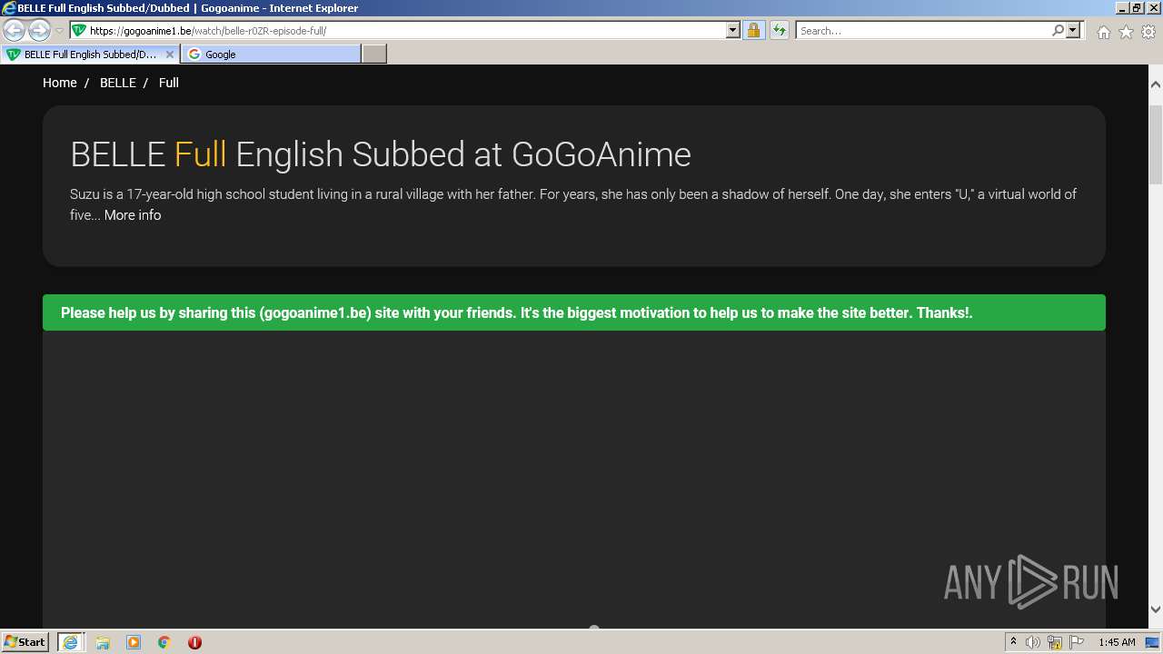This screenshot has height=654, width=1163.
Task: Follow the Home breadcrumb link
Action: click(60, 83)
